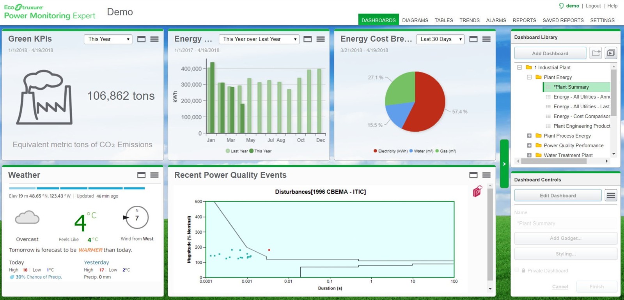Toggle Electricity series in pie legend
The image size is (624, 300).
point(390,151)
